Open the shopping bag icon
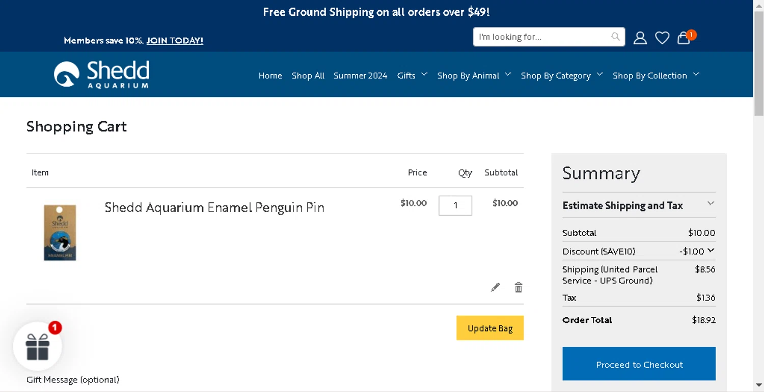Screen dimensions: 764x392 [x=684, y=38]
